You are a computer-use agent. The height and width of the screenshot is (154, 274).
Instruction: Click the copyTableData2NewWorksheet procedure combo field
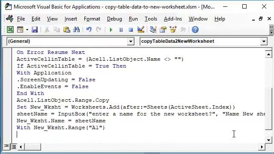(204, 41)
